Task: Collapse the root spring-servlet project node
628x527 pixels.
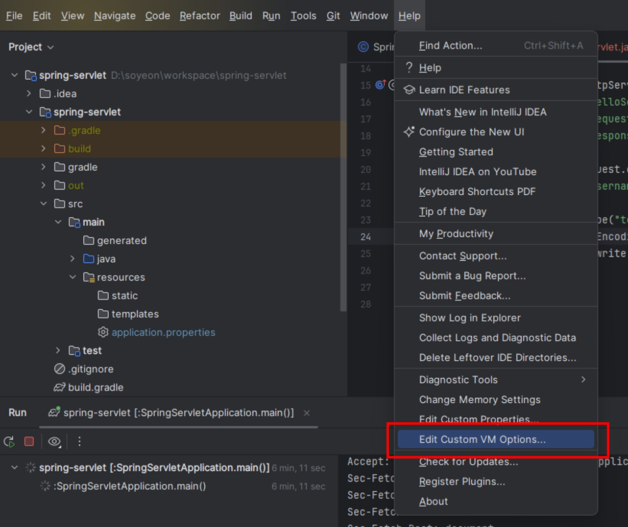Action: 15,75
